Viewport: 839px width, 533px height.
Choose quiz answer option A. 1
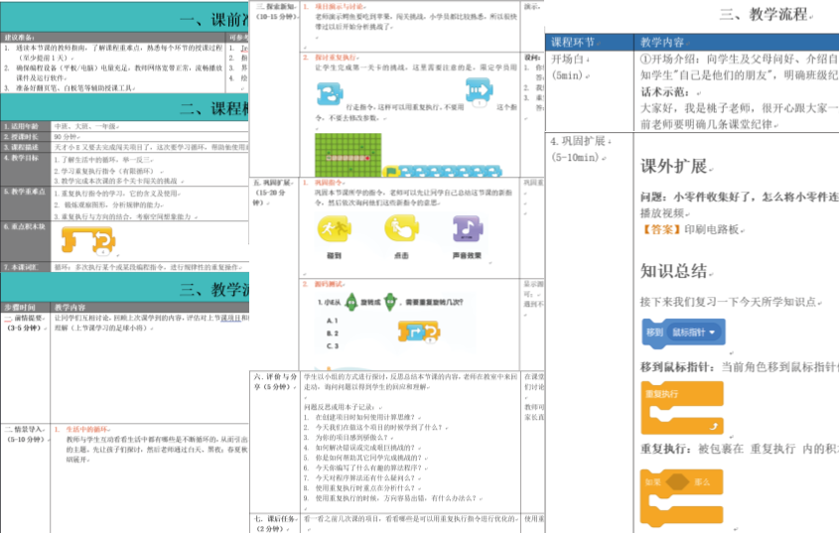pyautogui.click(x=334, y=320)
